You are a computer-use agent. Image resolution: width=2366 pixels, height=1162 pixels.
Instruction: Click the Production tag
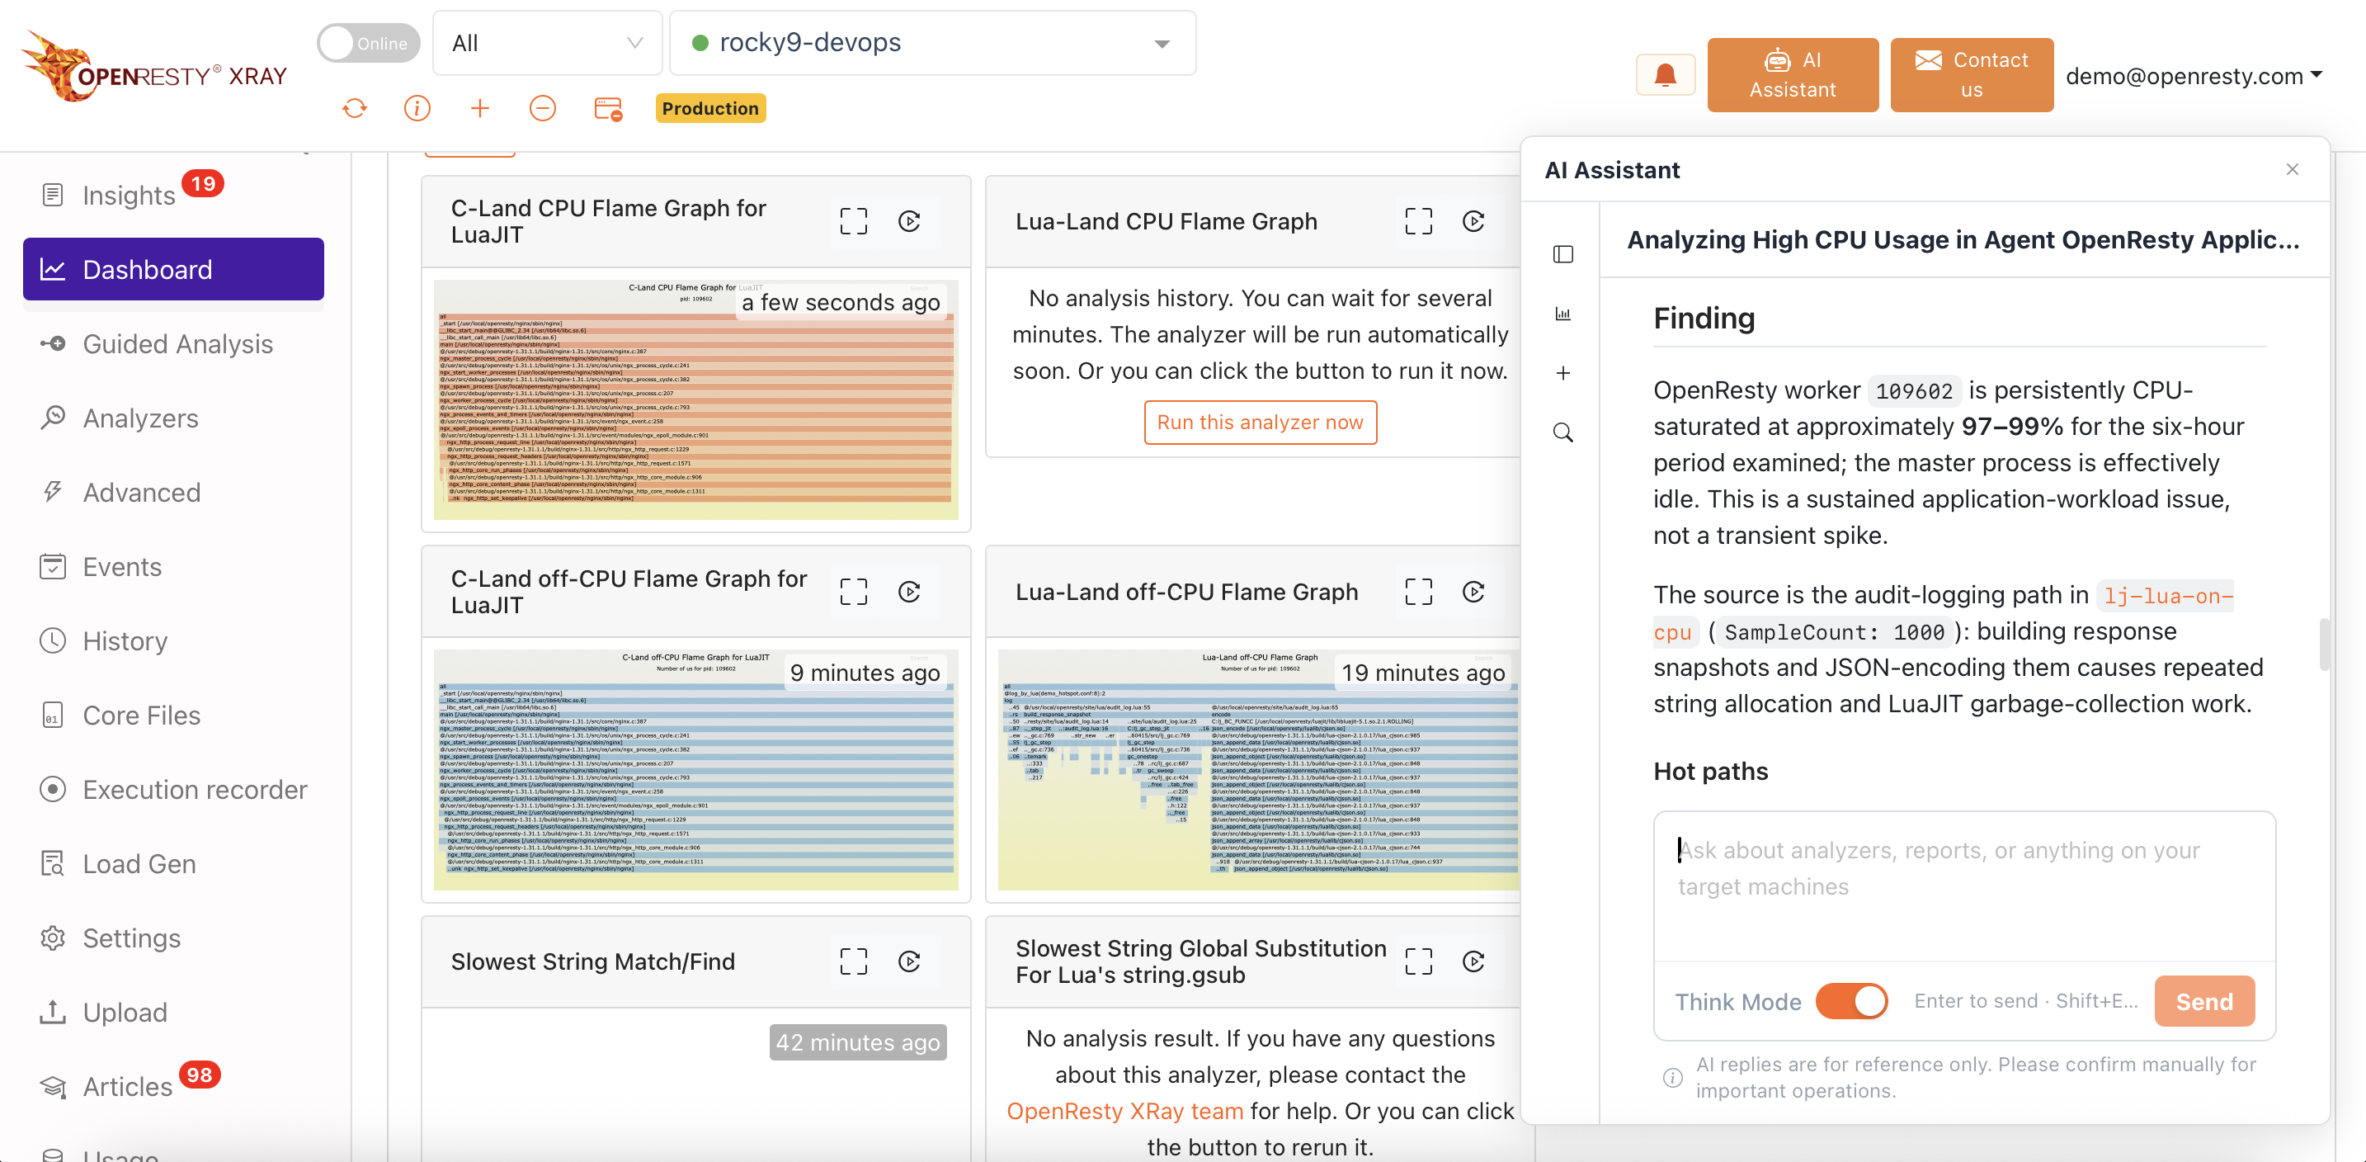click(x=710, y=108)
